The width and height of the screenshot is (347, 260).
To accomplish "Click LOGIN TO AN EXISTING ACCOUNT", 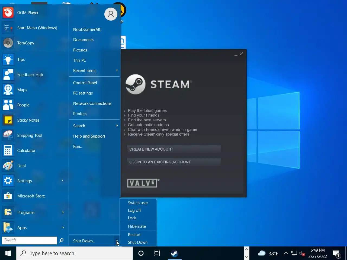I will click(x=174, y=162).
